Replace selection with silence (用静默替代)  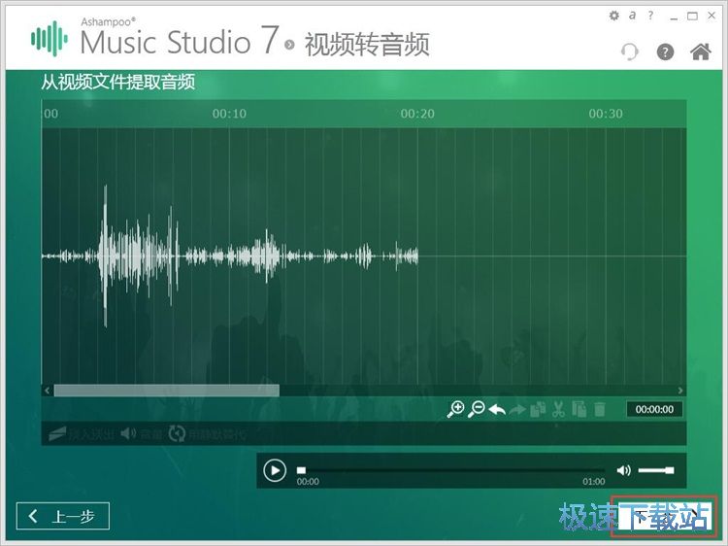(207, 434)
